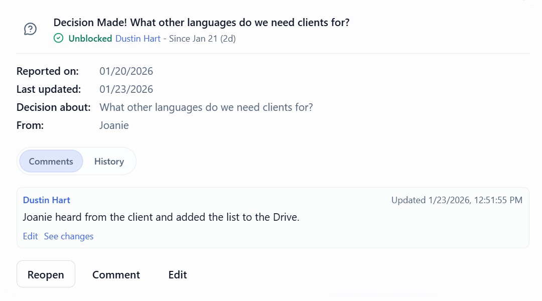The width and height of the screenshot is (542, 301).
Task: Click the From value Joanie
Action: tap(114, 125)
